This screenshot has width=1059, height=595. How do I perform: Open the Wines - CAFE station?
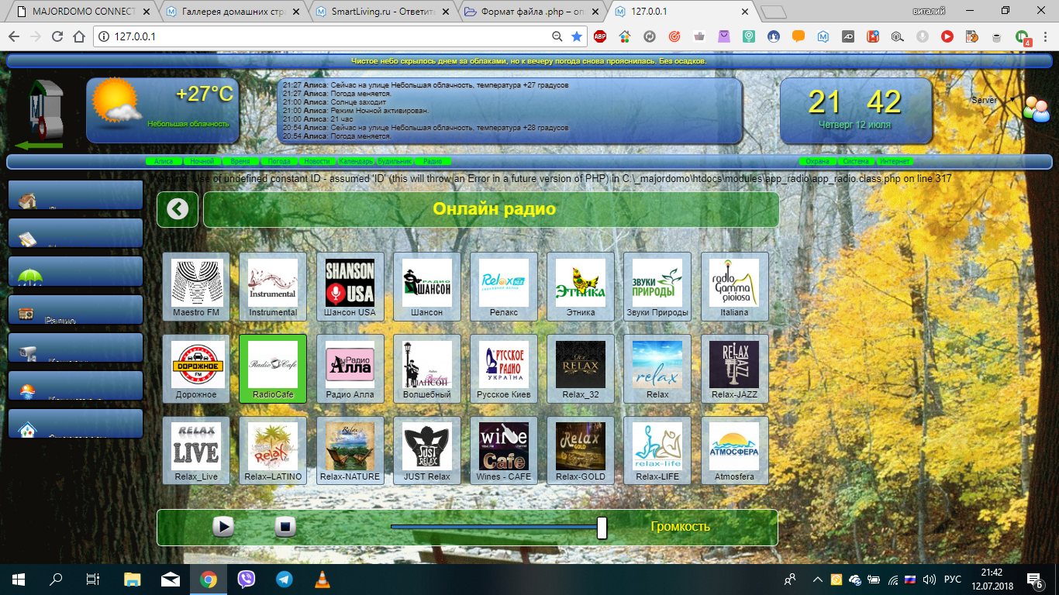pos(504,451)
